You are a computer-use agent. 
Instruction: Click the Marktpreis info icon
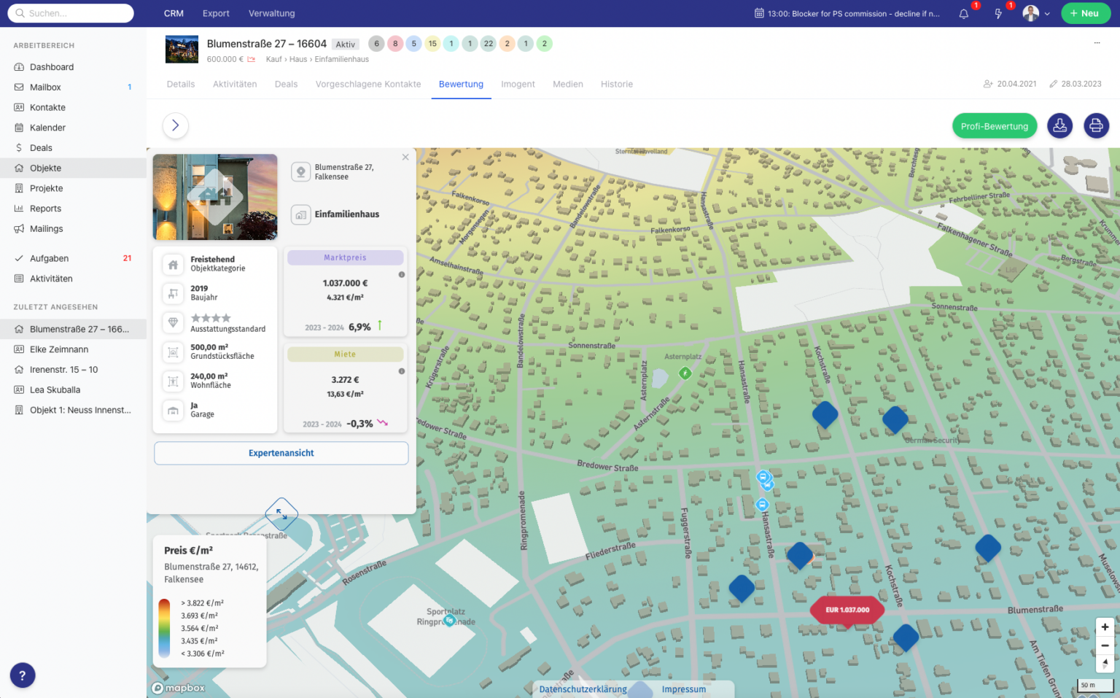click(x=401, y=275)
